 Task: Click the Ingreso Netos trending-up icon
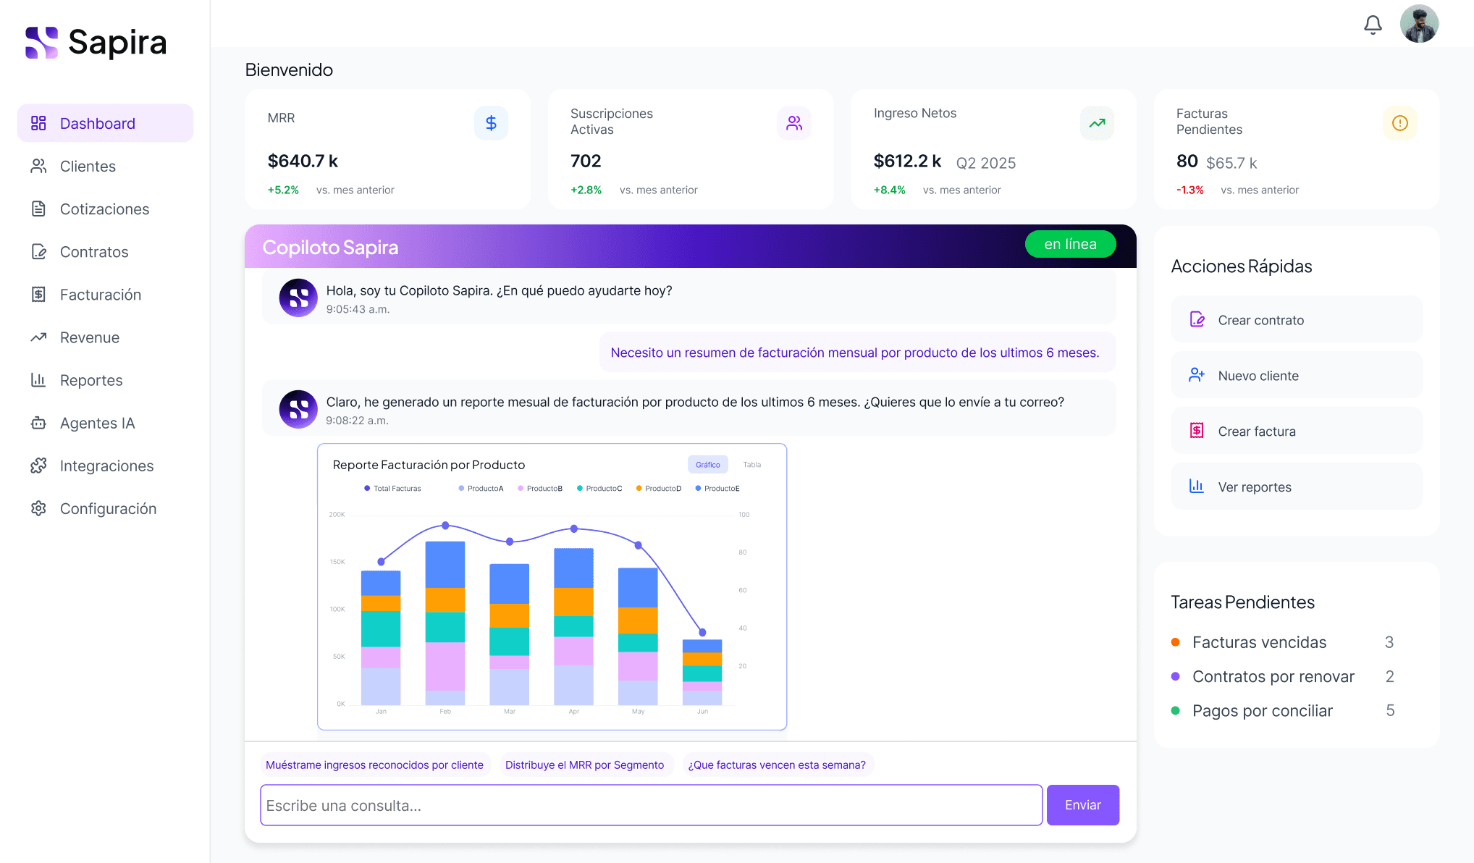(1098, 123)
